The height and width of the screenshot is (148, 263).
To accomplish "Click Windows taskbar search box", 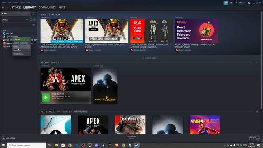I will click(26, 145).
